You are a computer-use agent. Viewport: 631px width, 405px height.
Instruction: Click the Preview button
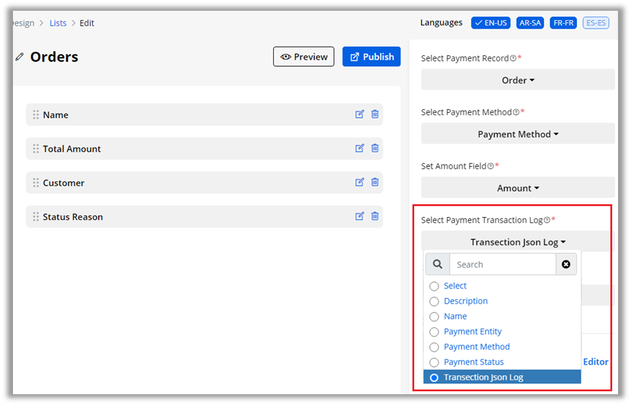[303, 57]
